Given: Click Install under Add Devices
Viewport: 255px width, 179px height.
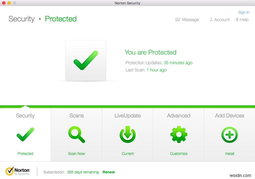Looking at the screenshot, I should coord(229,154).
